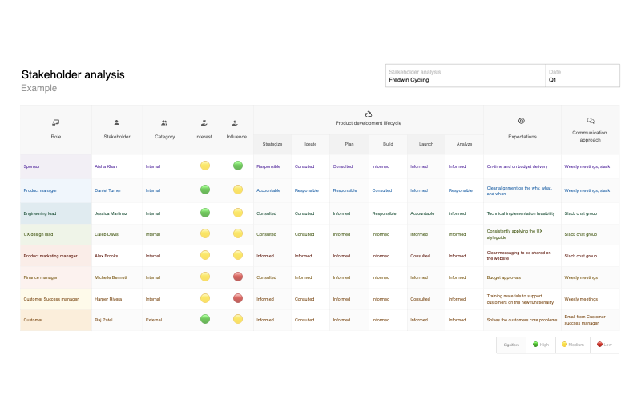The image size is (641, 419).
Task: Select Finance manager's red Influence indicator
Action: click(x=238, y=277)
